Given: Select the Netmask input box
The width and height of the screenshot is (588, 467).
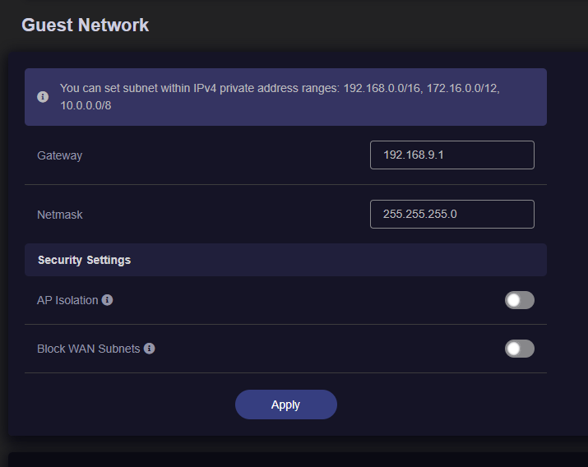Looking at the screenshot, I should click(x=451, y=214).
